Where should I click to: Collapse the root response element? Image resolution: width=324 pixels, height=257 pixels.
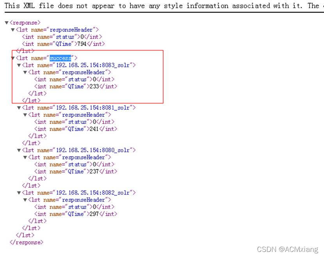[x=7, y=23]
